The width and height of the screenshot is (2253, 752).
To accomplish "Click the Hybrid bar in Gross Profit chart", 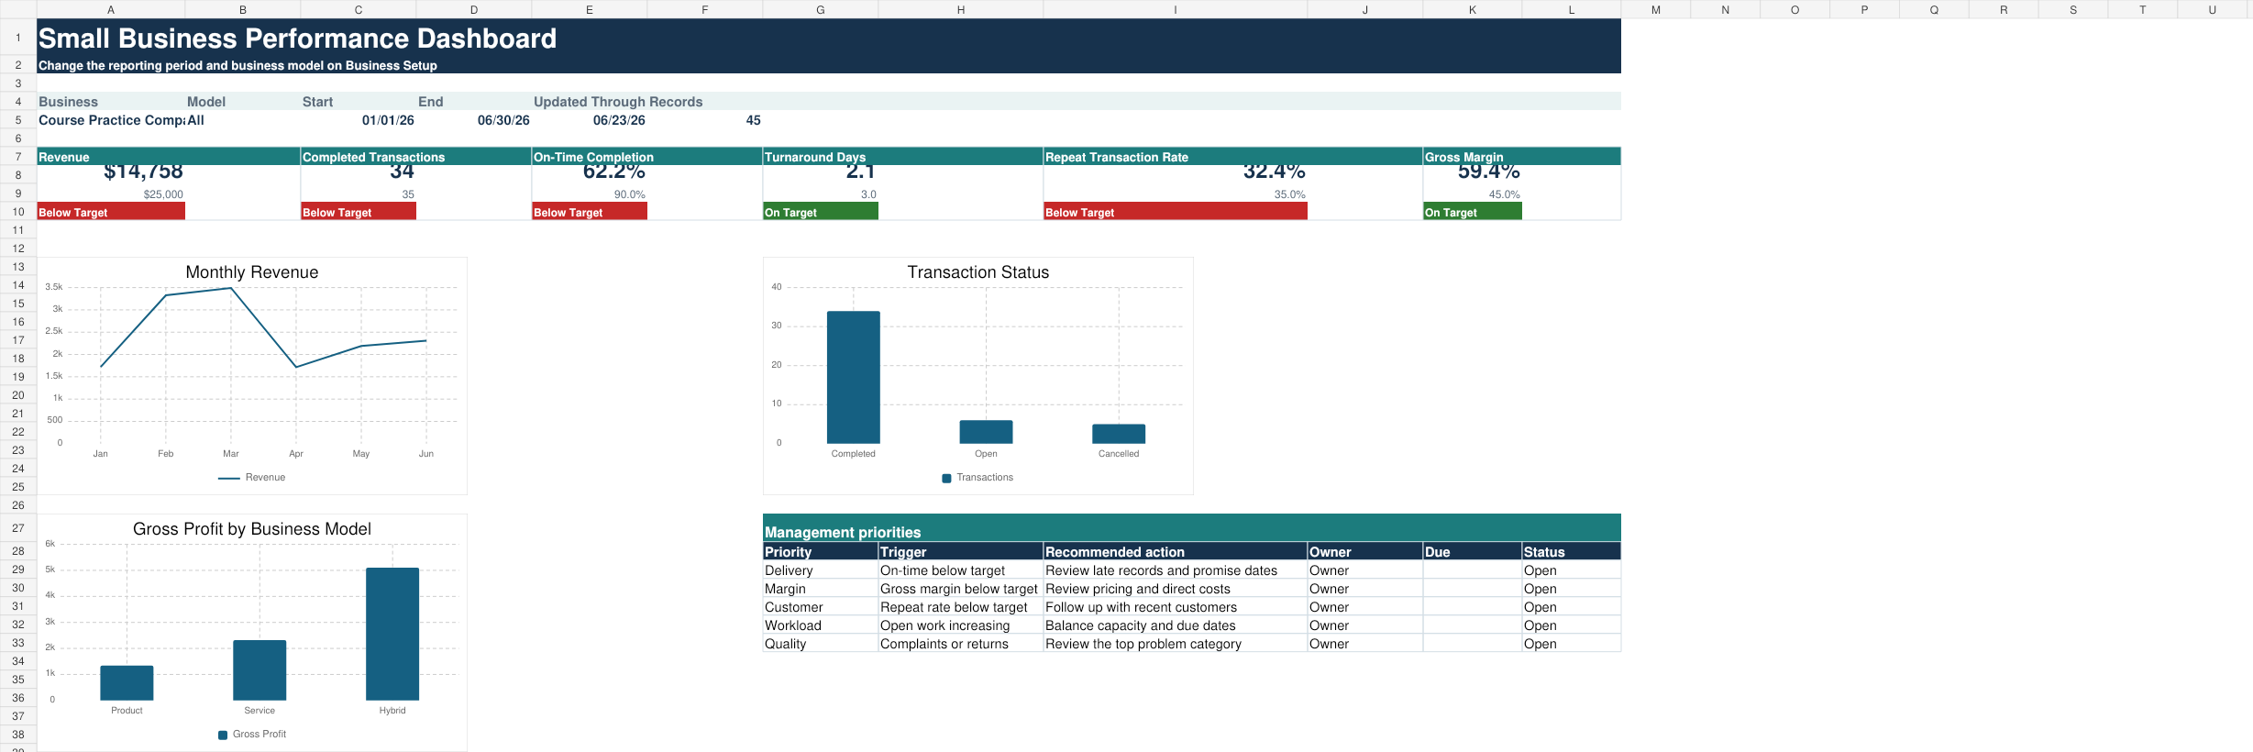I will [392, 634].
